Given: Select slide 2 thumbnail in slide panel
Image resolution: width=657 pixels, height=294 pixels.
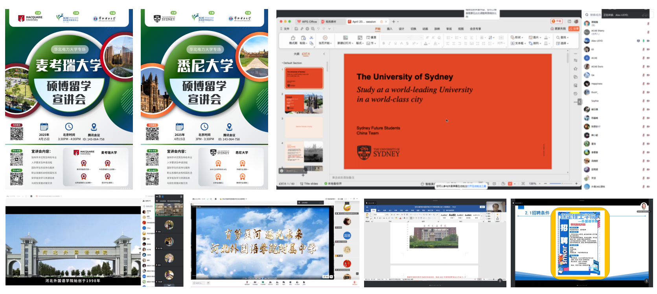Looking at the screenshot, I should point(304,103).
